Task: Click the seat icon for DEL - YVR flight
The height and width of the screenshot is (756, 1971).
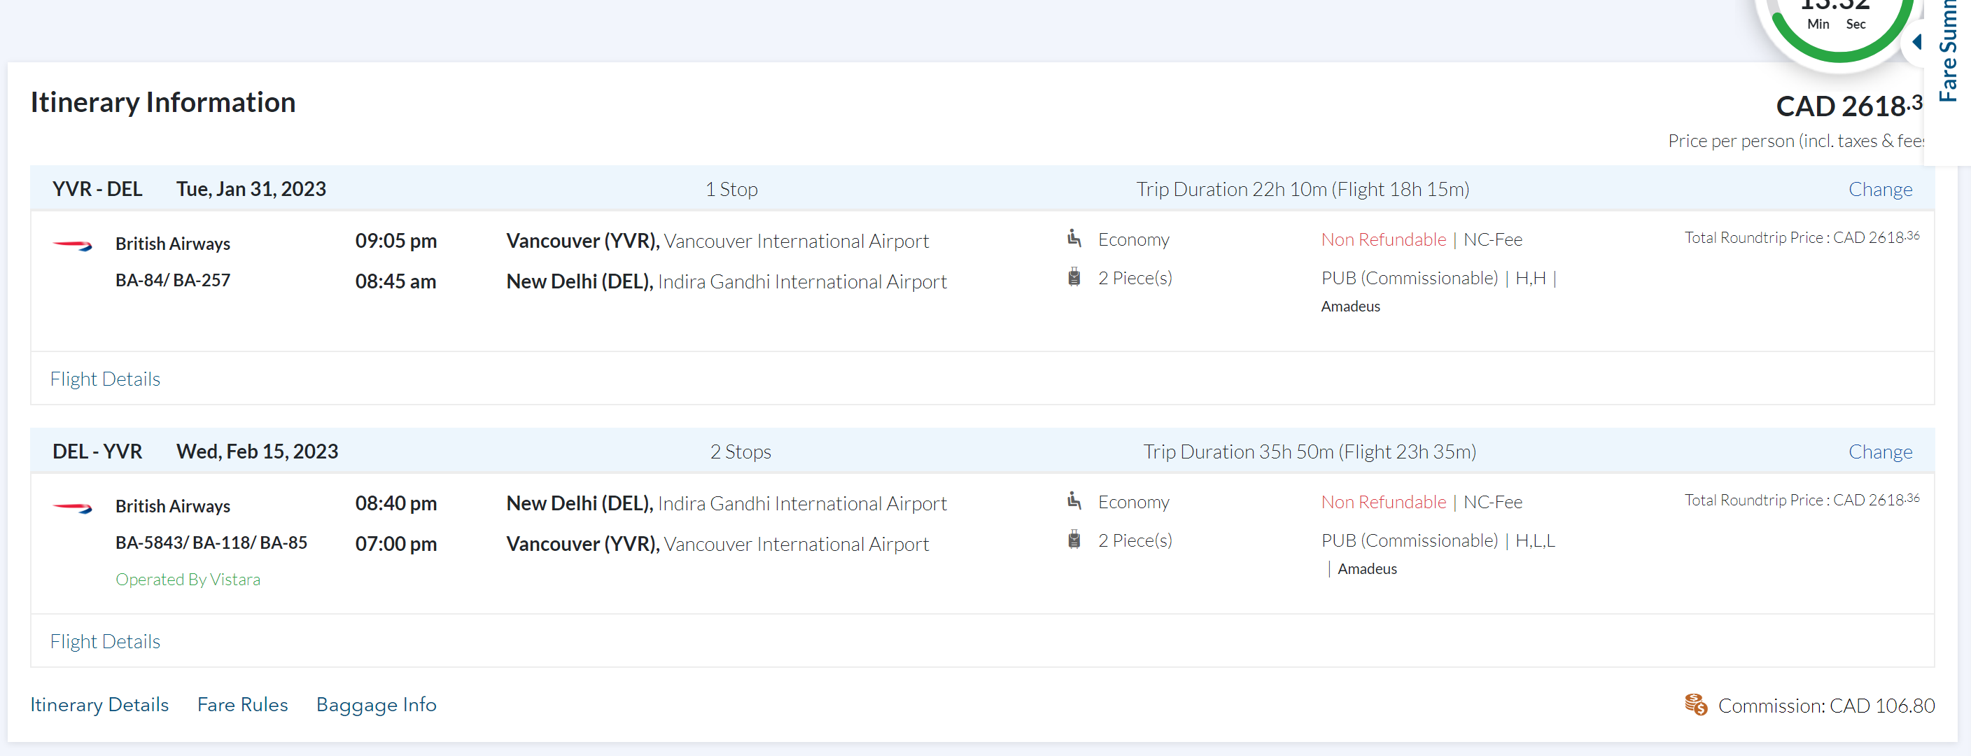Action: pyautogui.click(x=1074, y=501)
